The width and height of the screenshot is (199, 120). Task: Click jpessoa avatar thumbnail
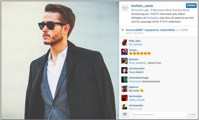click(124, 61)
